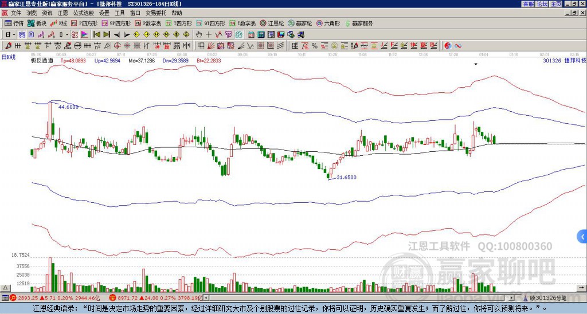
Task: Open the 资讯 menu
Action: (x=47, y=13)
